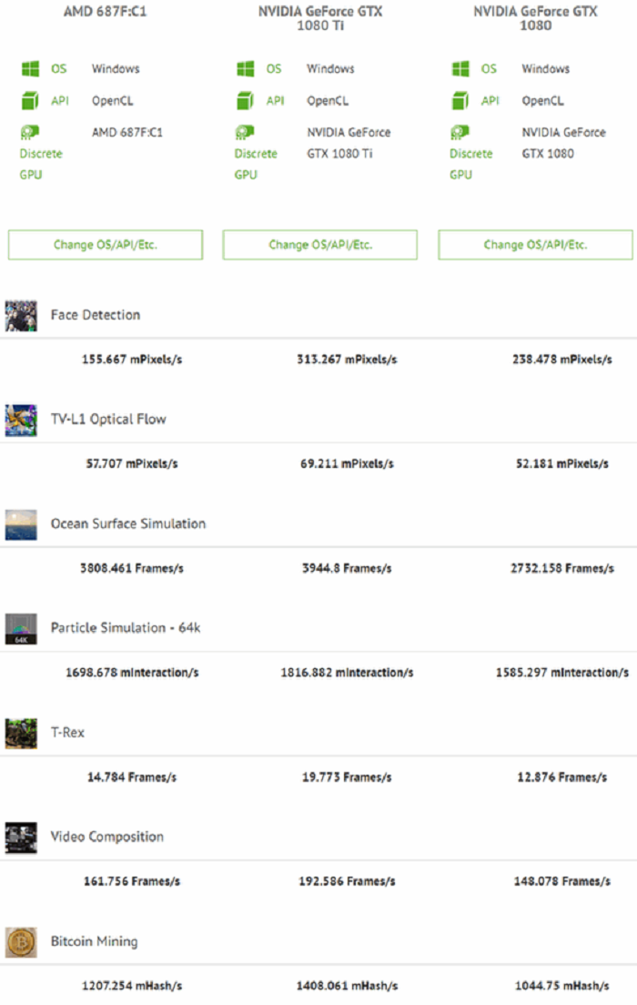Click the 148.078 Frames/s value
Viewport: 637px width, 1005px height.
coord(562,881)
